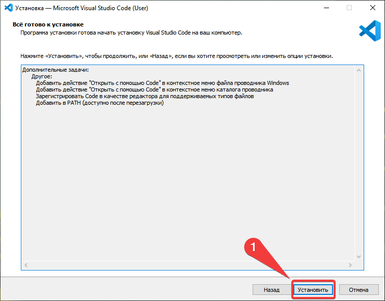
Task: Click the Установить button
Action: click(x=313, y=290)
